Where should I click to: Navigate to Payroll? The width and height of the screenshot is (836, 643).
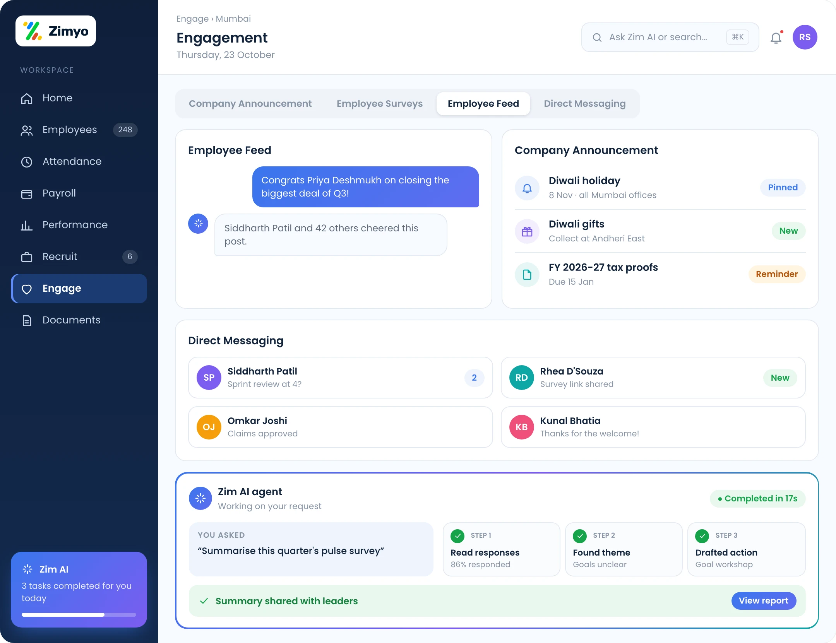point(79,193)
